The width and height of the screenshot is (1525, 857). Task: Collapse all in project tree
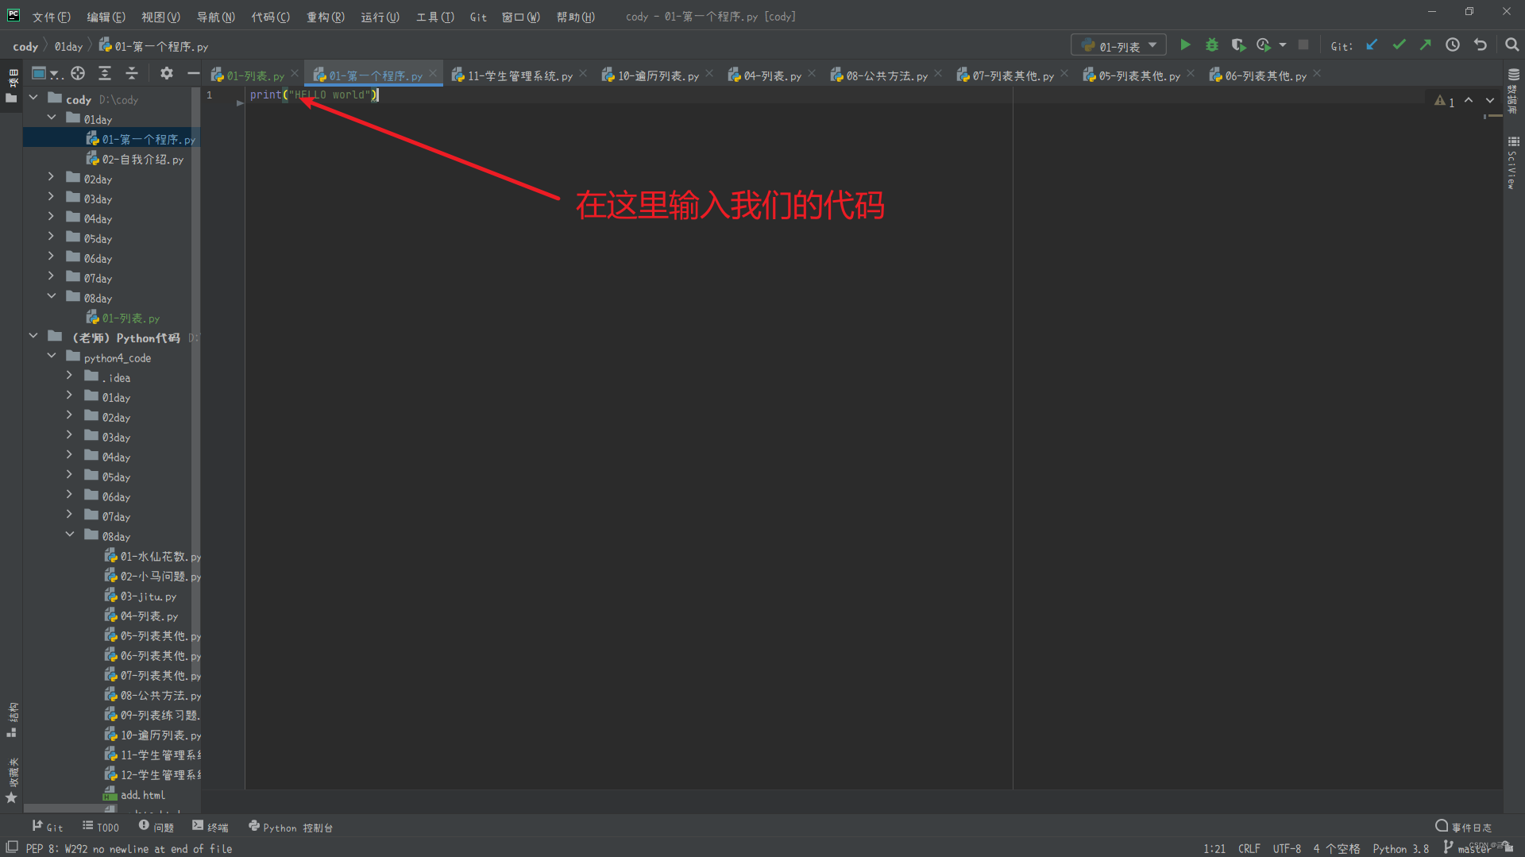[x=132, y=73]
